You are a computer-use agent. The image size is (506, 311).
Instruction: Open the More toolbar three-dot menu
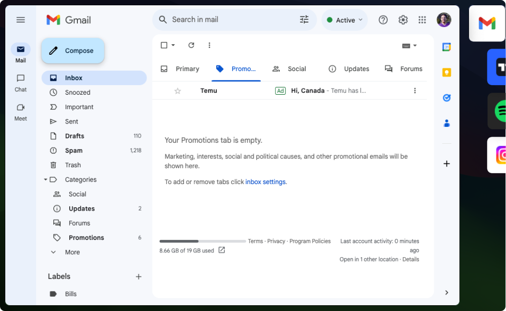point(210,45)
